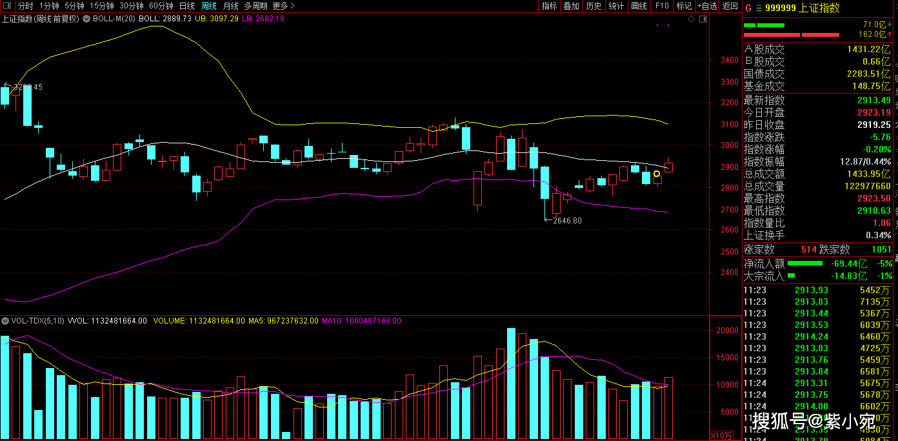Select the 60分钟 period
This screenshot has width=898, height=441.
click(161, 6)
